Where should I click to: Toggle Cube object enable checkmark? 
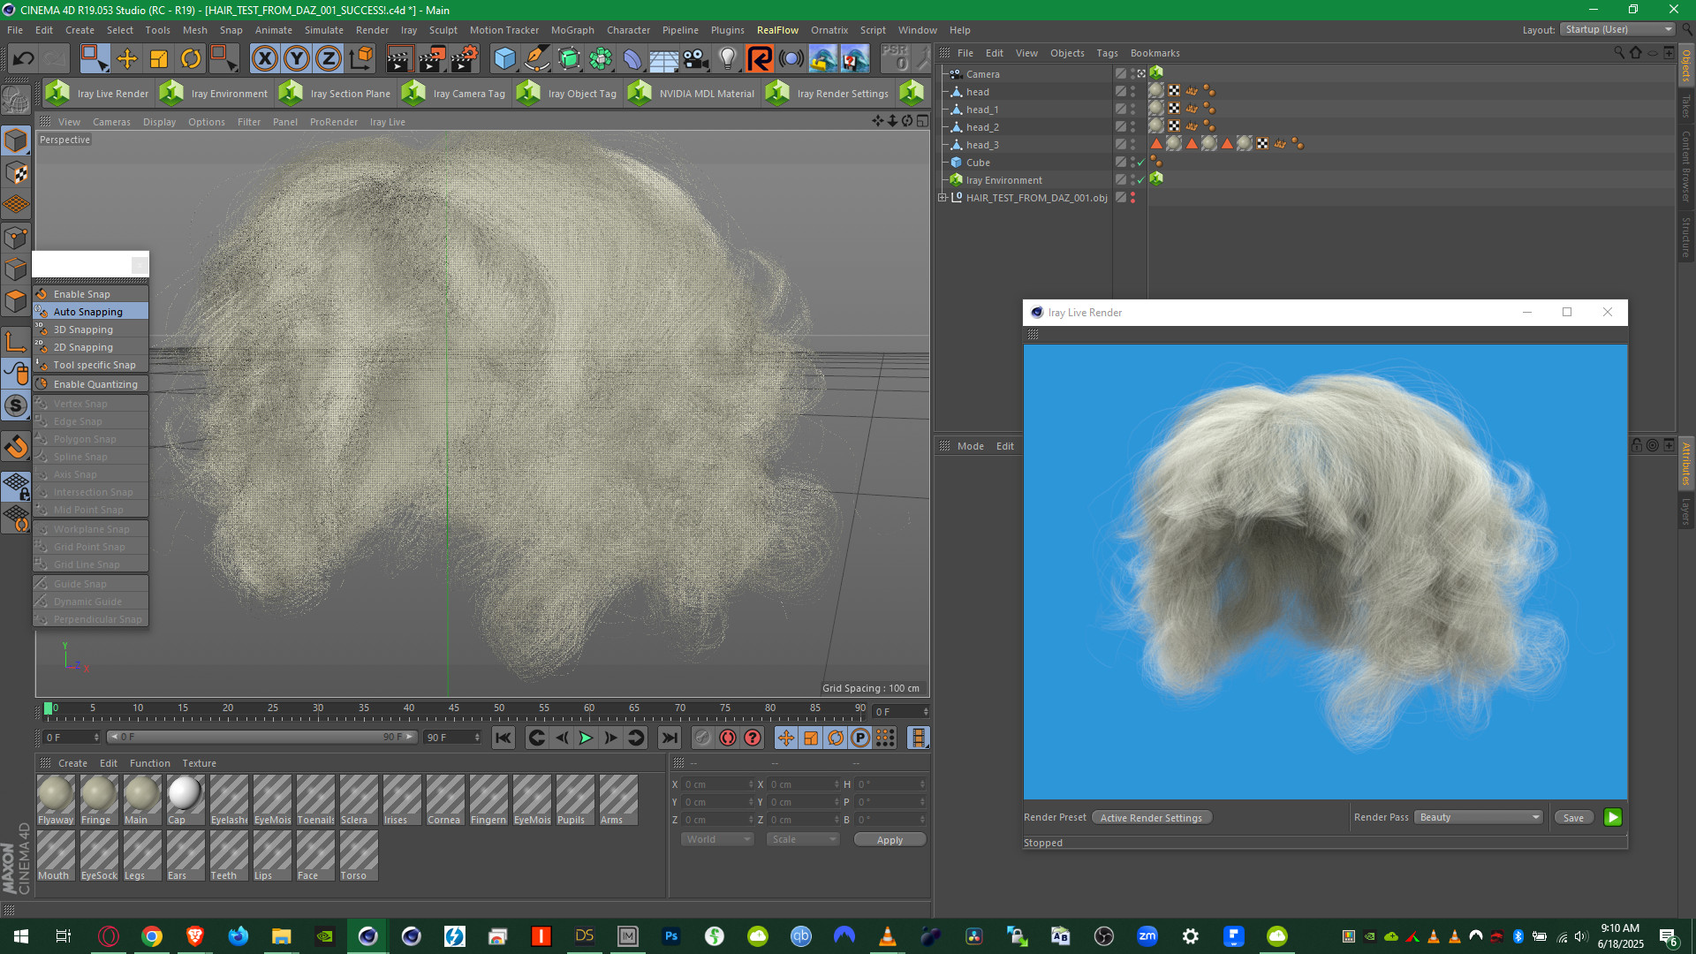pos(1140,163)
